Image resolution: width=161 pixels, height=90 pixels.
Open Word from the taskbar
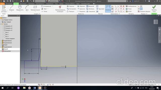point(35,88)
